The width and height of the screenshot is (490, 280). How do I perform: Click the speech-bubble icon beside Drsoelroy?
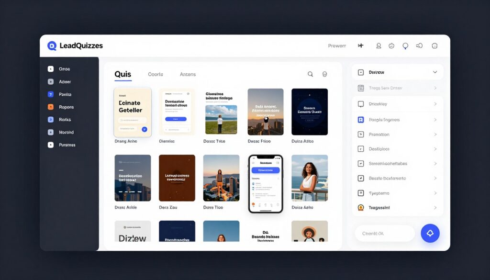pyautogui.click(x=361, y=104)
